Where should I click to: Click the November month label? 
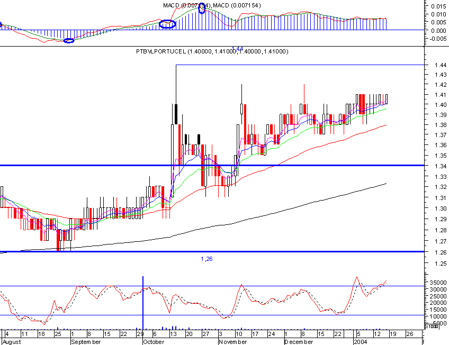[233, 342]
